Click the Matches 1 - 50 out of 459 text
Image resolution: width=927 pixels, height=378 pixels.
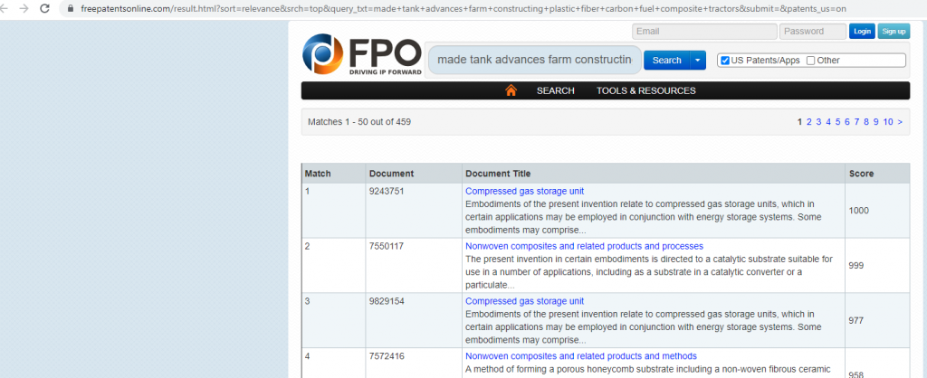[359, 122]
